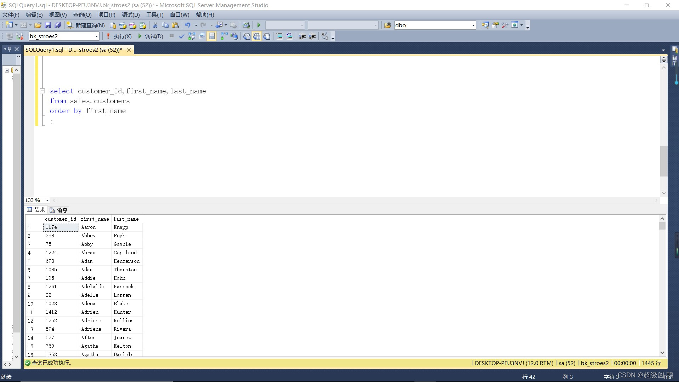Open the Edit (编辑) menu
Viewport: 679px width, 382px height.
click(34, 15)
